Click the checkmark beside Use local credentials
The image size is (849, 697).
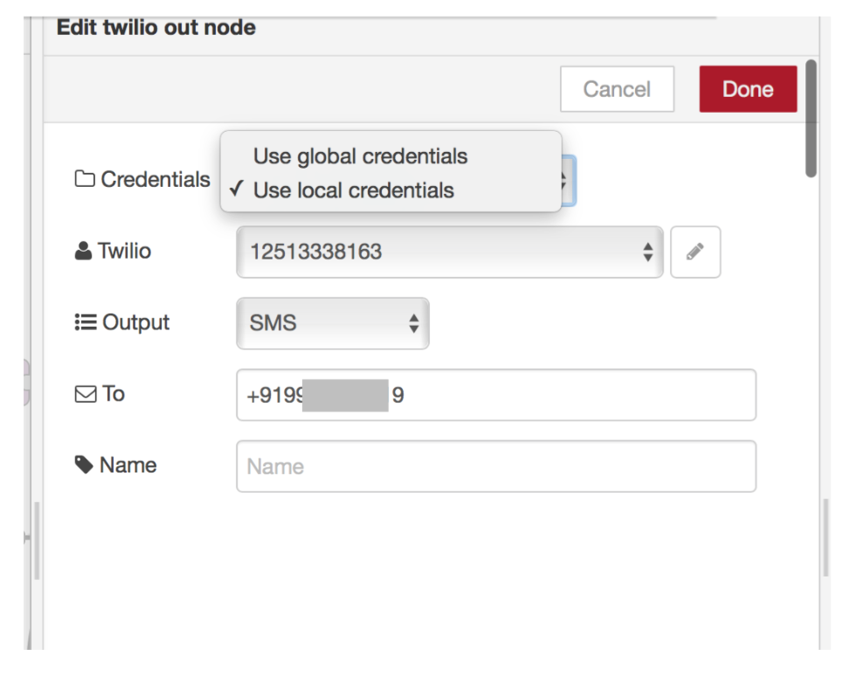click(x=236, y=190)
